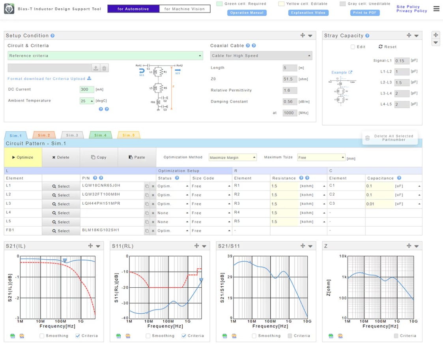Click the copy icon in the L1 row
Screen dimensions: 443x344
pos(147,186)
